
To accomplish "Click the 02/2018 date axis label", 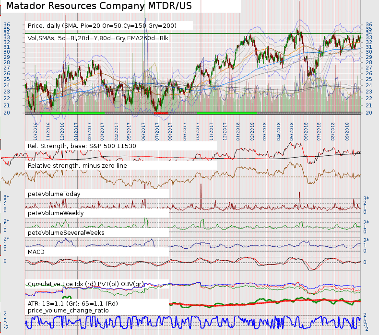I will coord(252,131).
